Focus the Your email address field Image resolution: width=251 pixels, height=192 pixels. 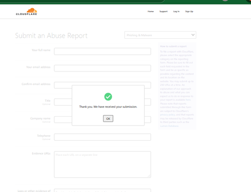[x=102, y=68]
